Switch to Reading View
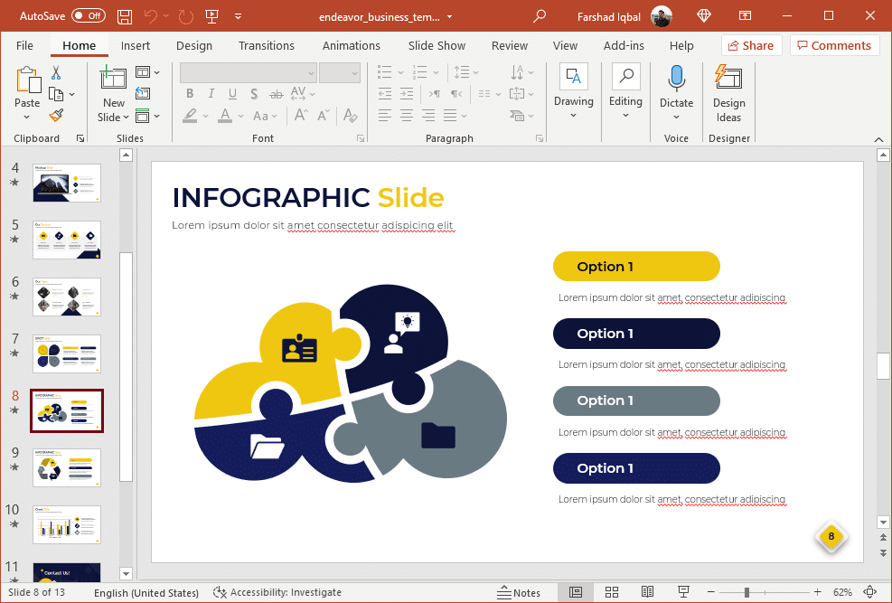The width and height of the screenshot is (892, 603). click(647, 592)
